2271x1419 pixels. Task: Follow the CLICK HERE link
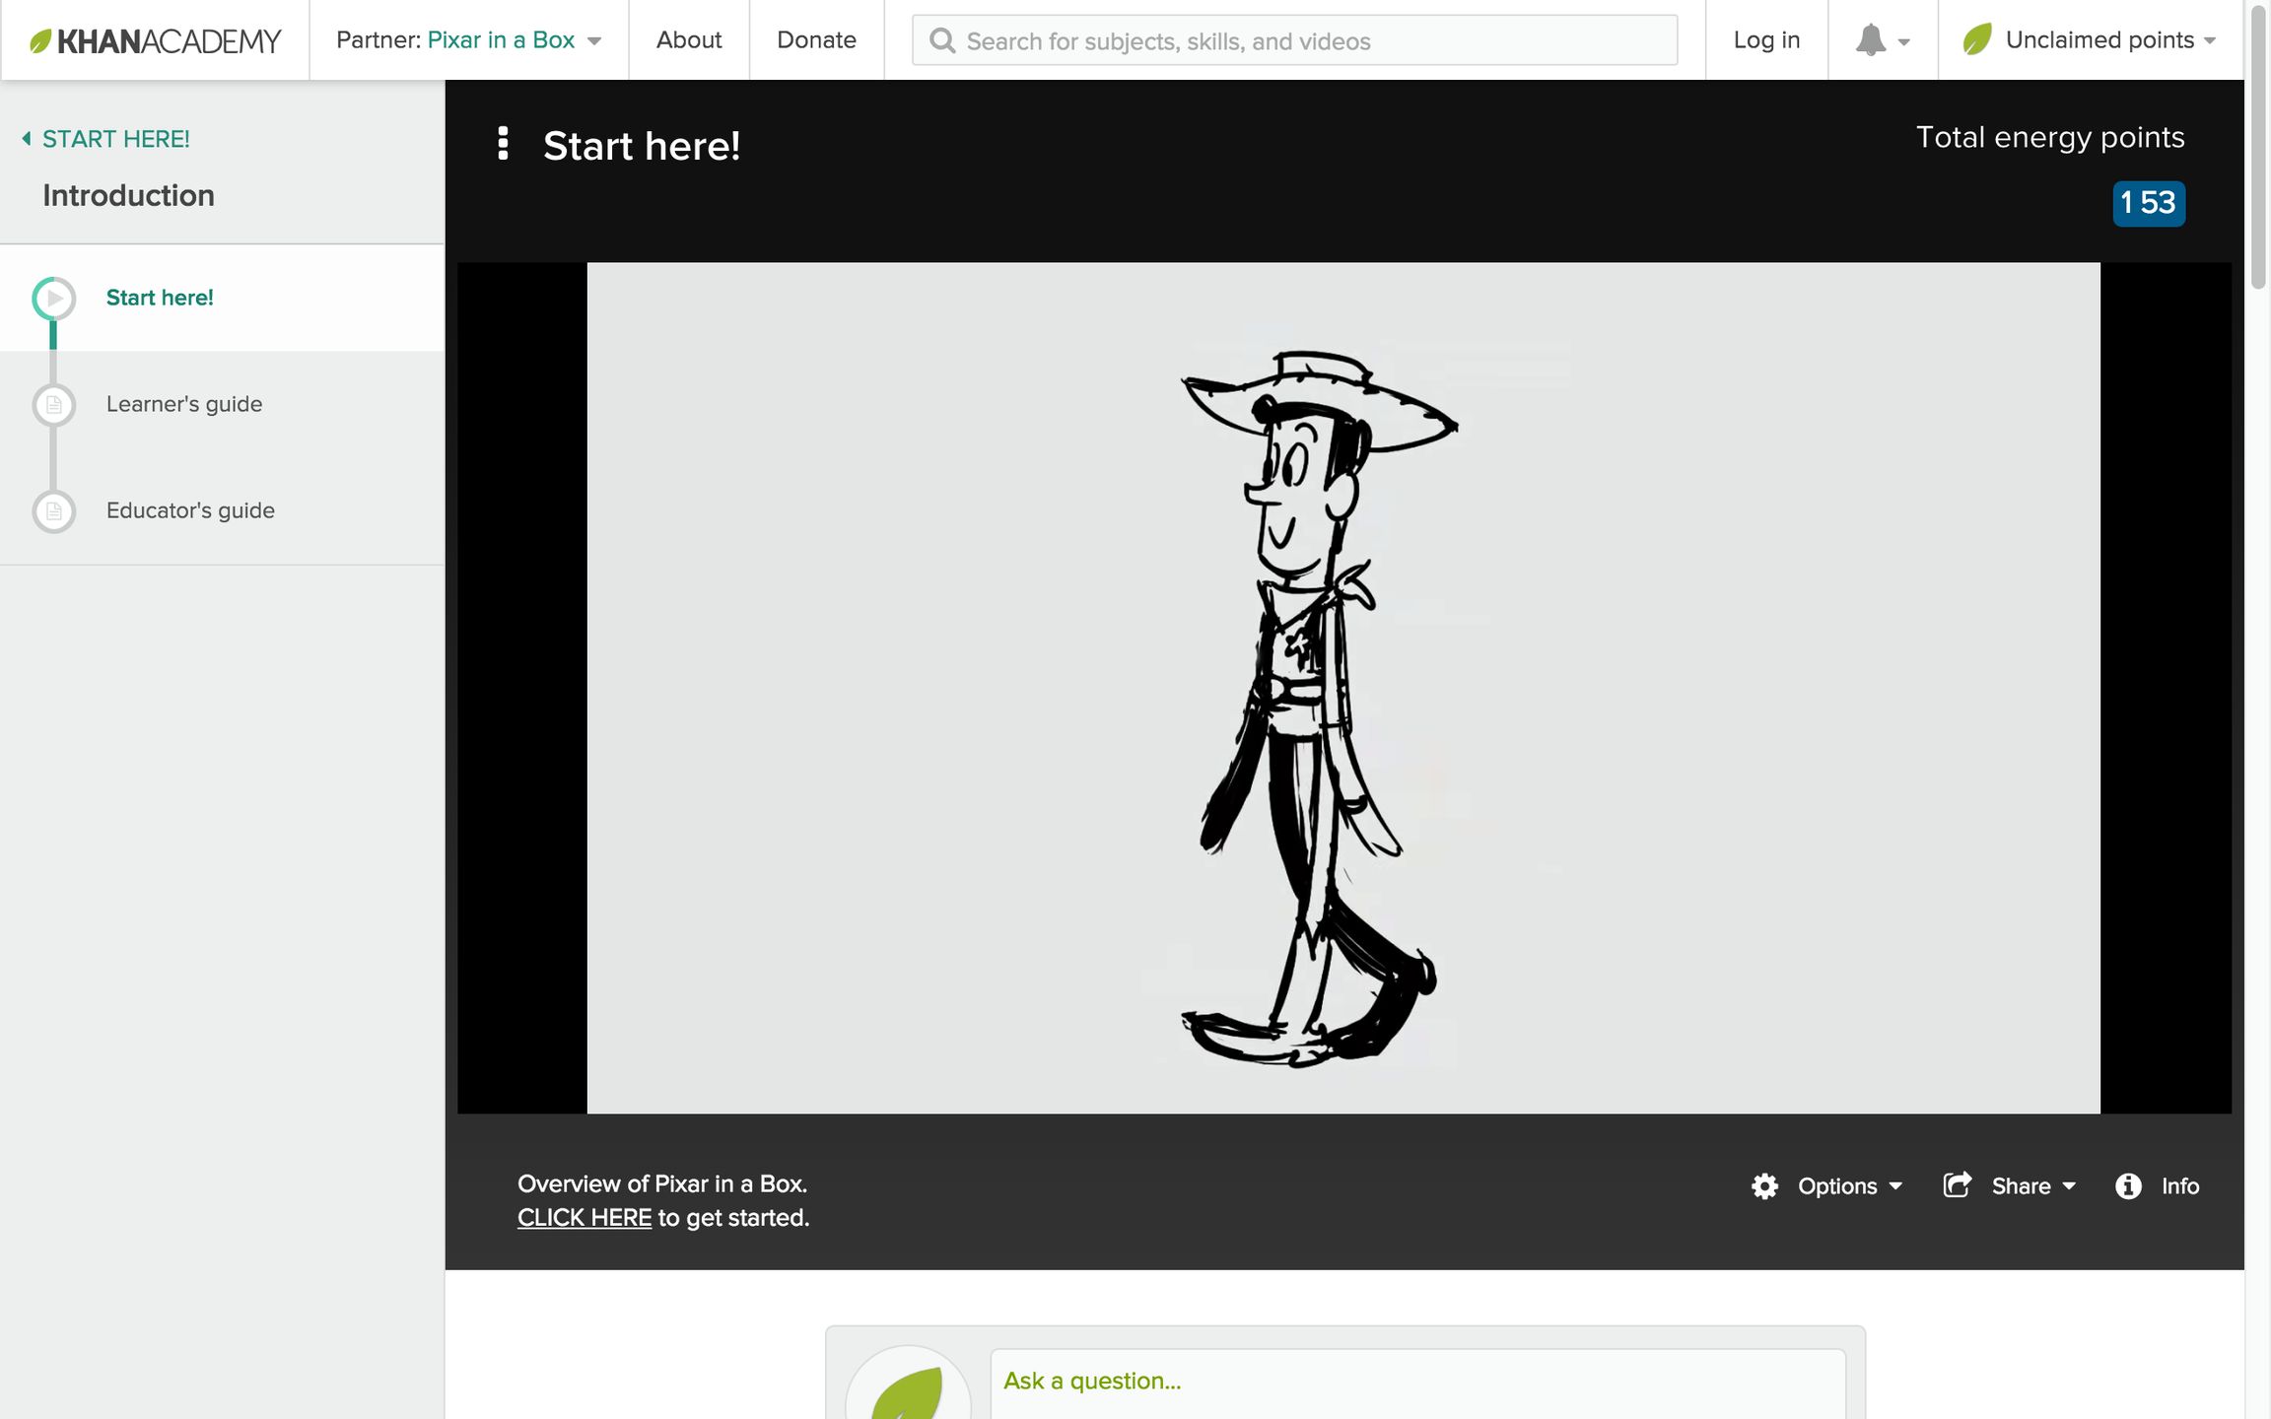coord(585,1218)
